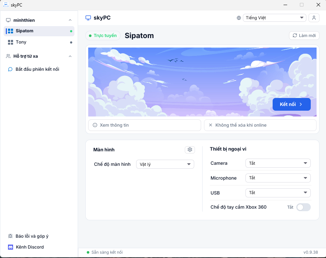The image size is (326, 258).
Task: Select the Tony device in sidebar
Action: click(x=39, y=42)
